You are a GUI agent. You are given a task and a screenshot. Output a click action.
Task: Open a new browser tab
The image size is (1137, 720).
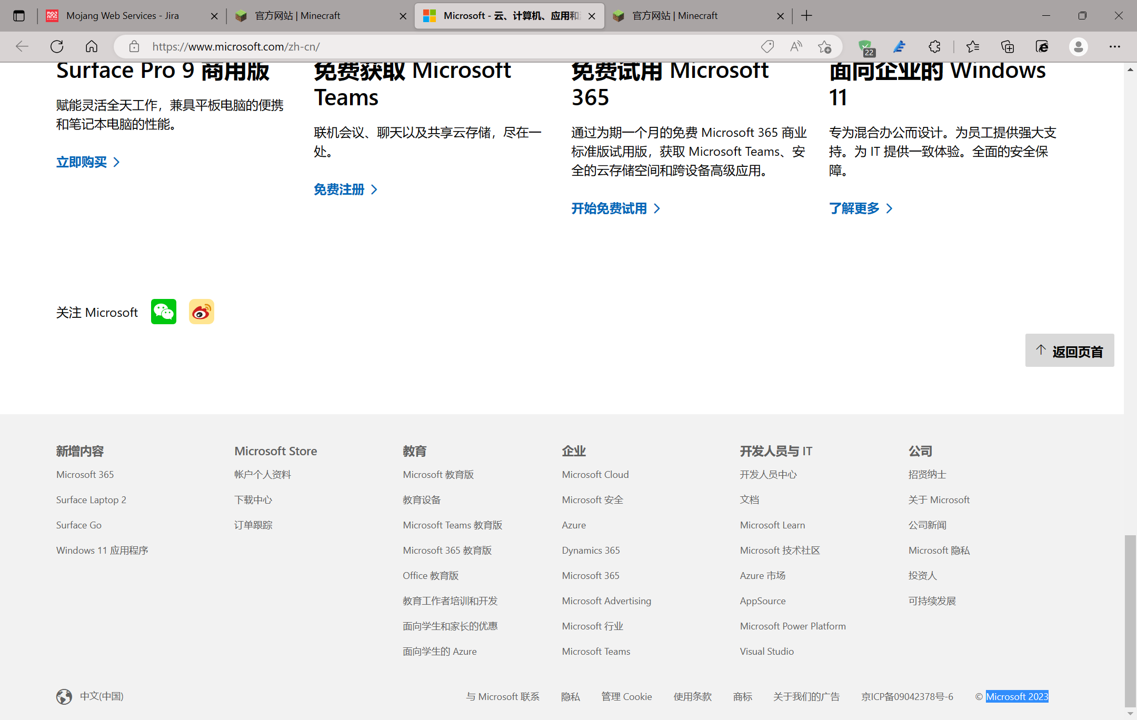pyautogui.click(x=806, y=16)
